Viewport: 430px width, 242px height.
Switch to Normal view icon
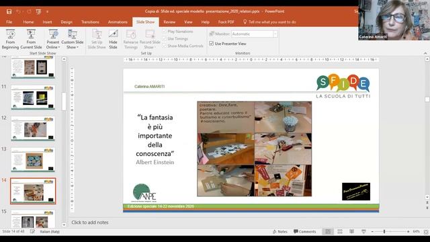click(328, 231)
